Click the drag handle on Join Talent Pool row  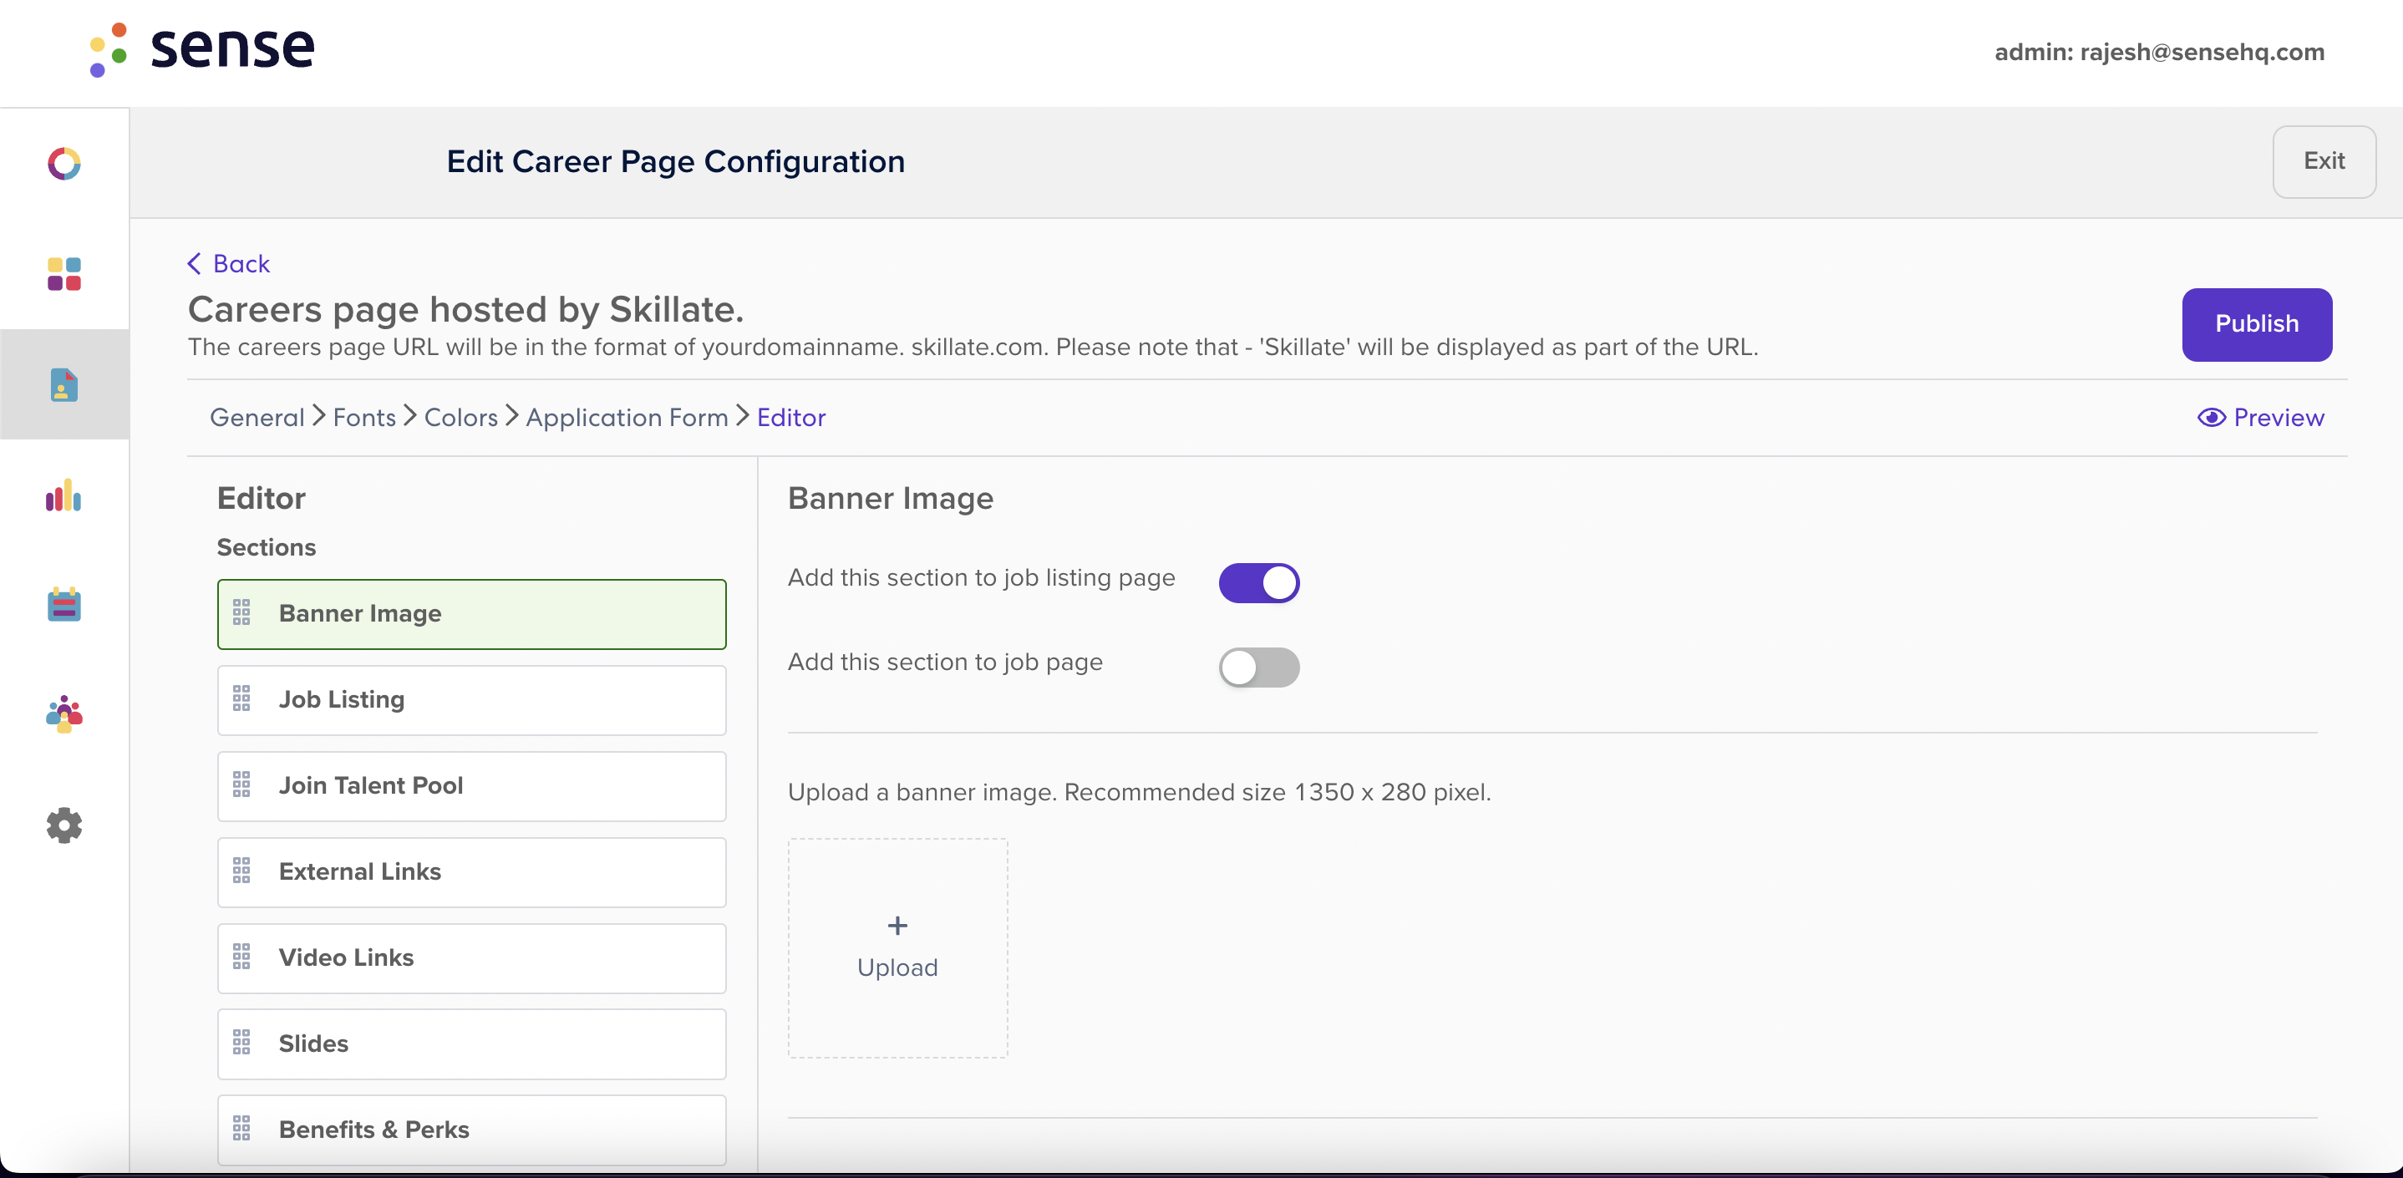pyautogui.click(x=241, y=784)
